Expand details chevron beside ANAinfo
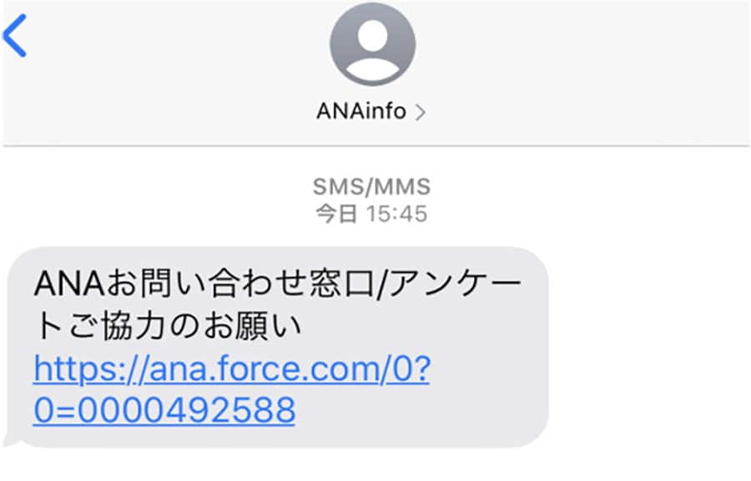Image resolution: width=751 pixels, height=481 pixels. pyautogui.click(x=420, y=113)
